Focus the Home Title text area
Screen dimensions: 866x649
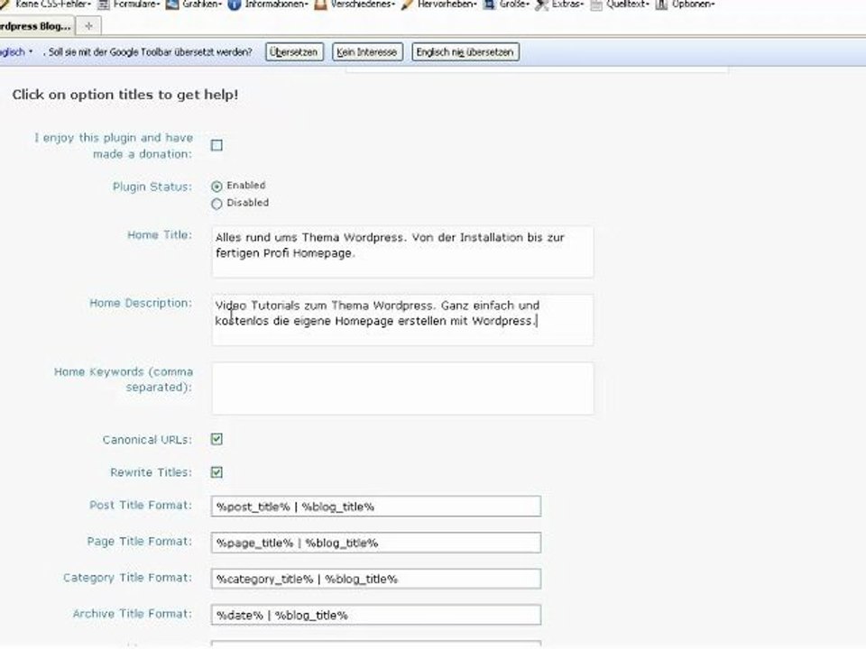(x=402, y=251)
